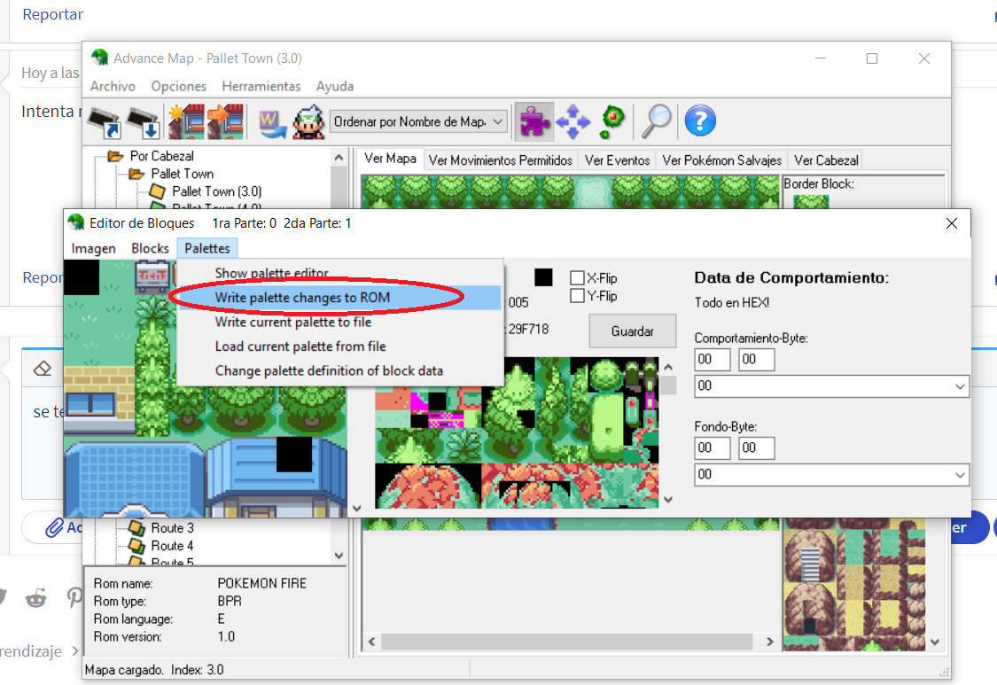The width and height of the screenshot is (997, 685).
Task: Click the save ROM cartridge icon
Action: (143, 121)
